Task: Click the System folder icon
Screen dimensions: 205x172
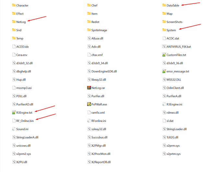Action: click(x=164, y=30)
